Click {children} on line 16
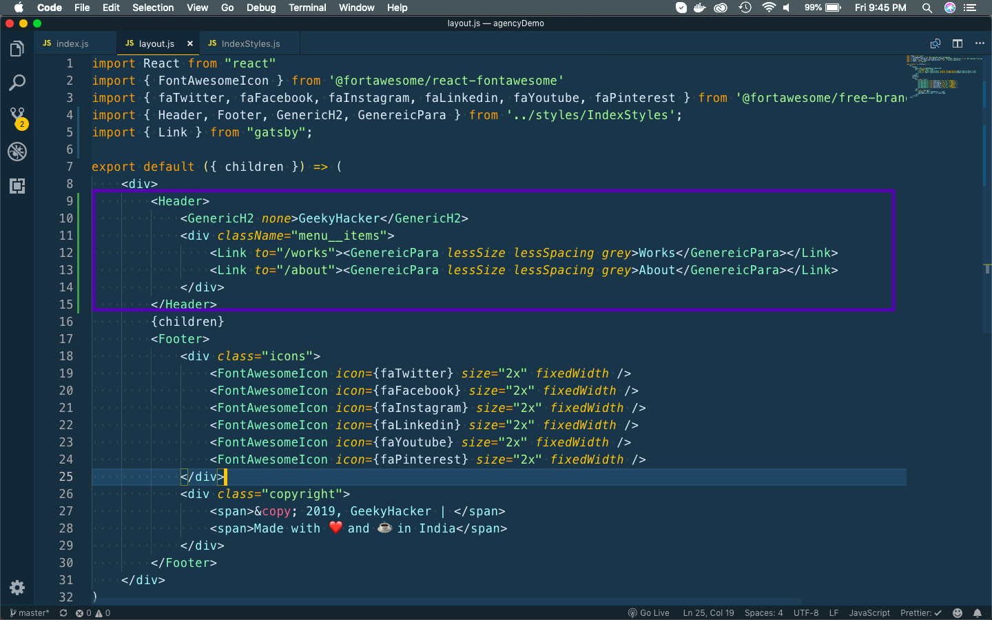The width and height of the screenshot is (992, 620). pyautogui.click(x=187, y=322)
